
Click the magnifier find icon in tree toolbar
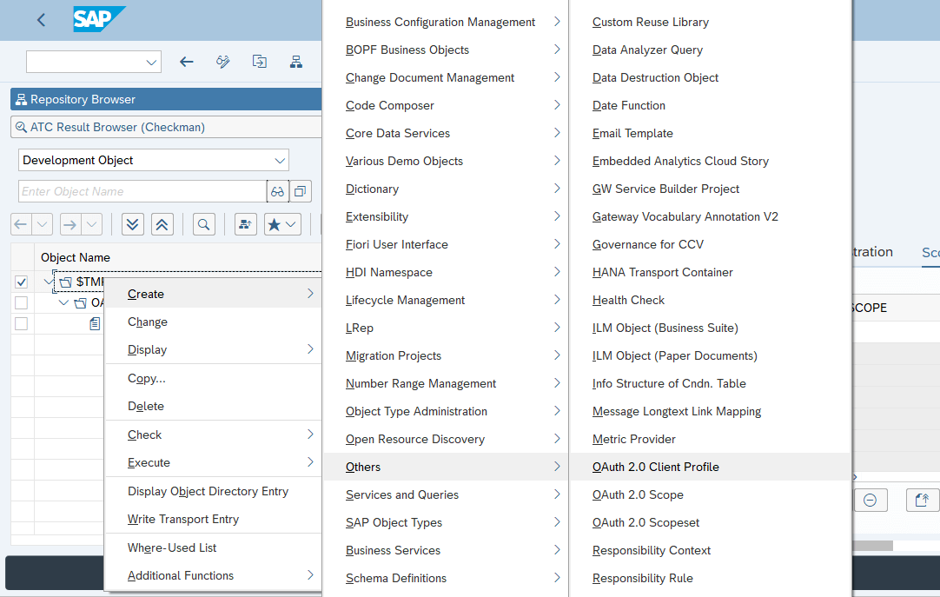(x=204, y=225)
